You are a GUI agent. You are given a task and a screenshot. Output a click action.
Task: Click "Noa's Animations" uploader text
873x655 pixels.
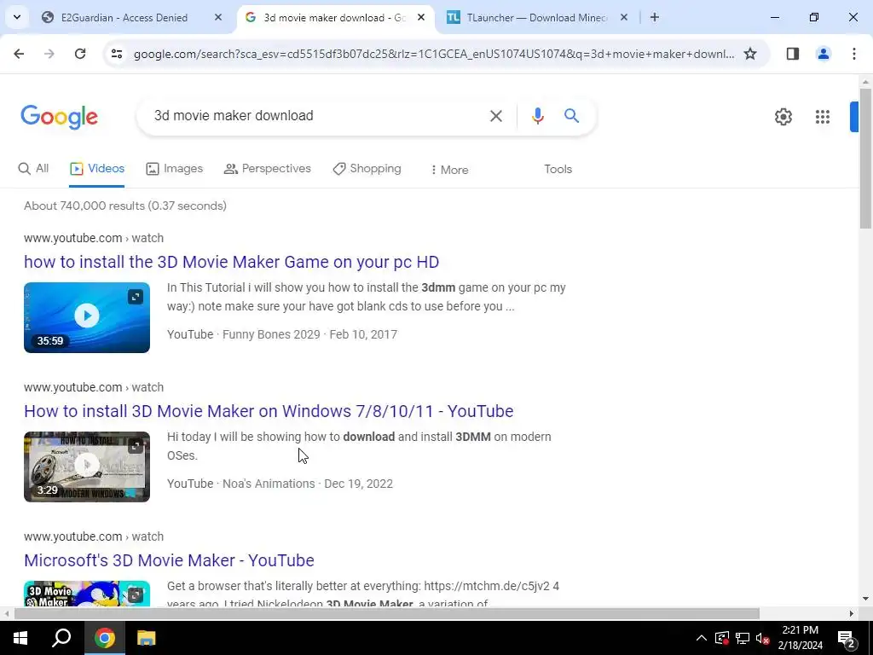click(x=269, y=484)
